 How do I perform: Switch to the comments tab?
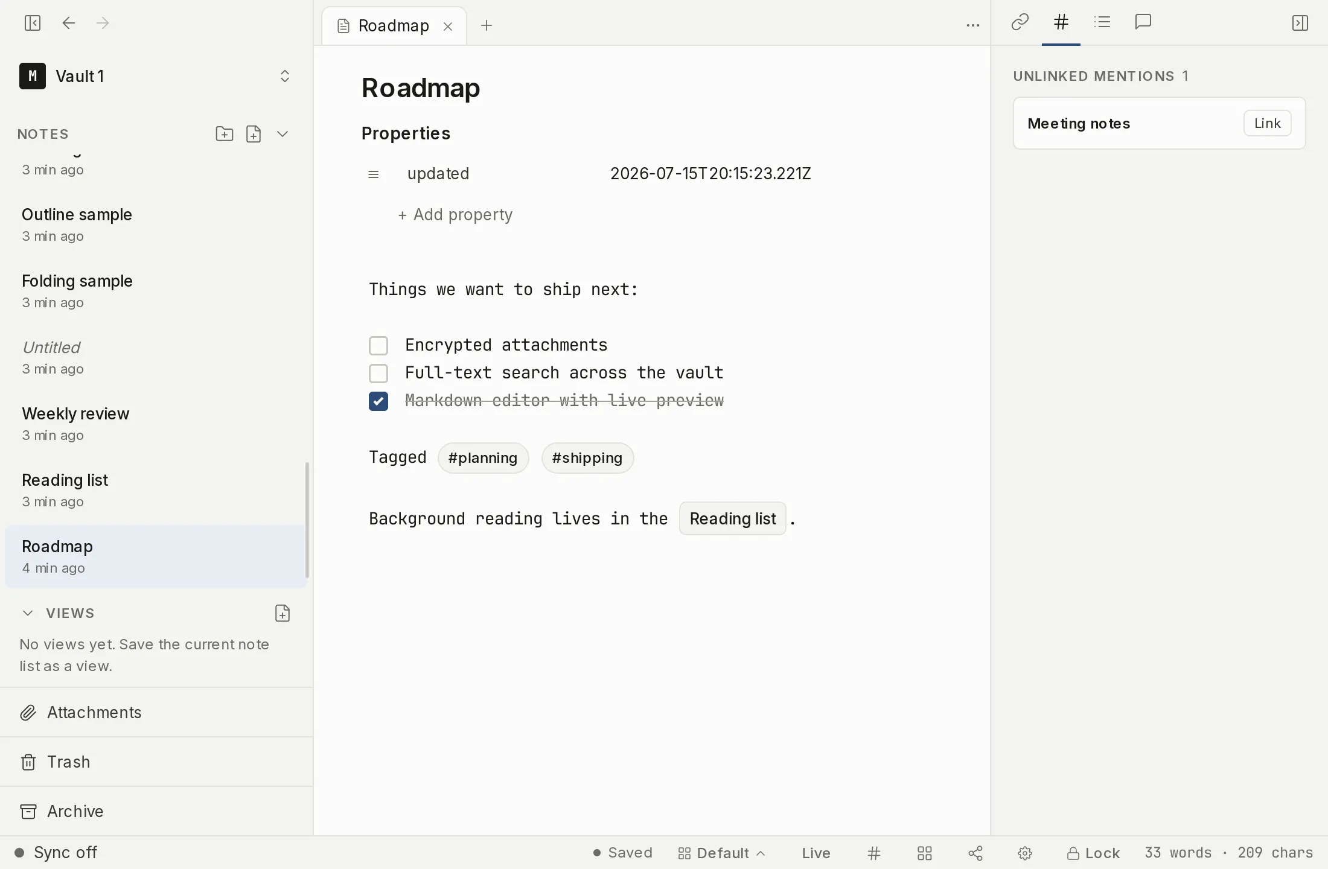1143,22
